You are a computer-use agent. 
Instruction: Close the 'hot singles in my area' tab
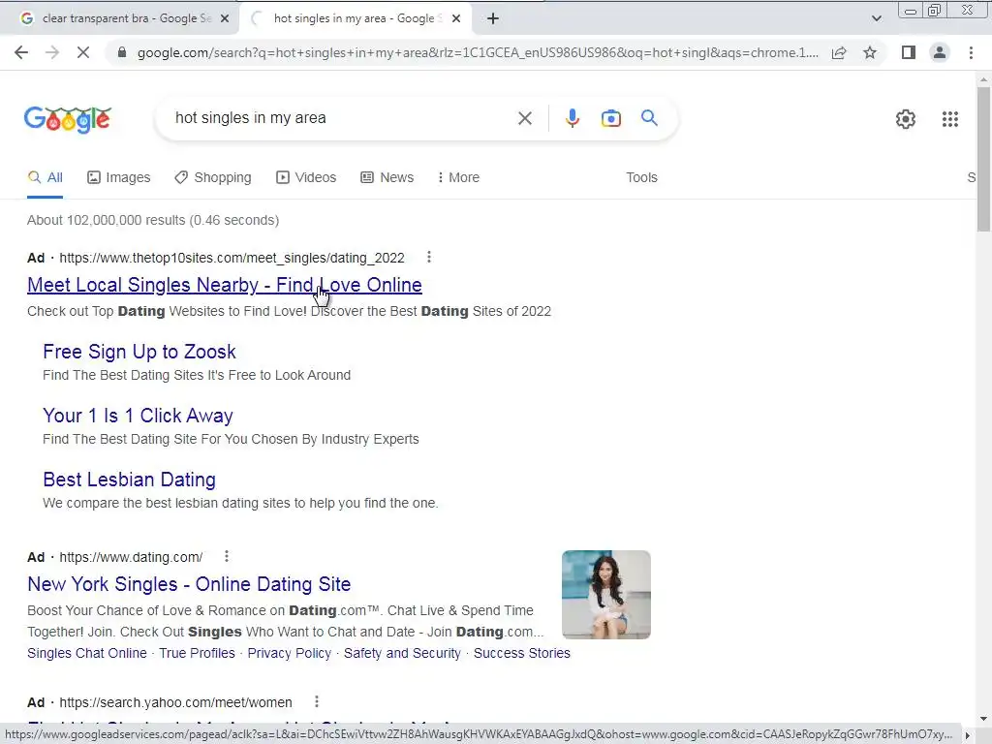click(456, 18)
